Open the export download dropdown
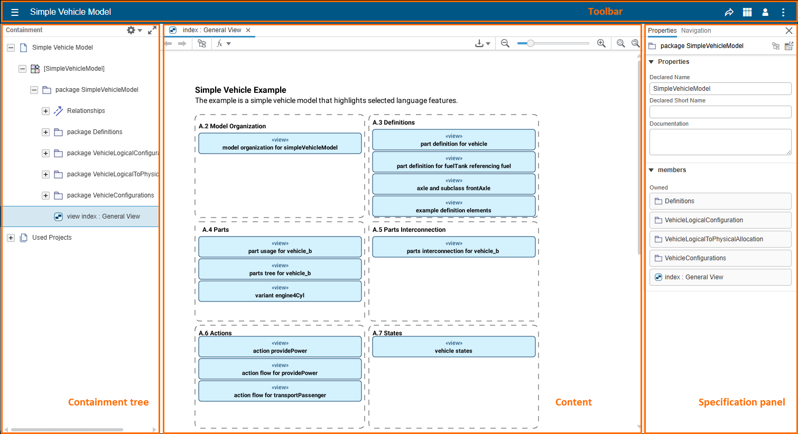Image resolution: width=798 pixels, height=434 pixels. pos(482,43)
